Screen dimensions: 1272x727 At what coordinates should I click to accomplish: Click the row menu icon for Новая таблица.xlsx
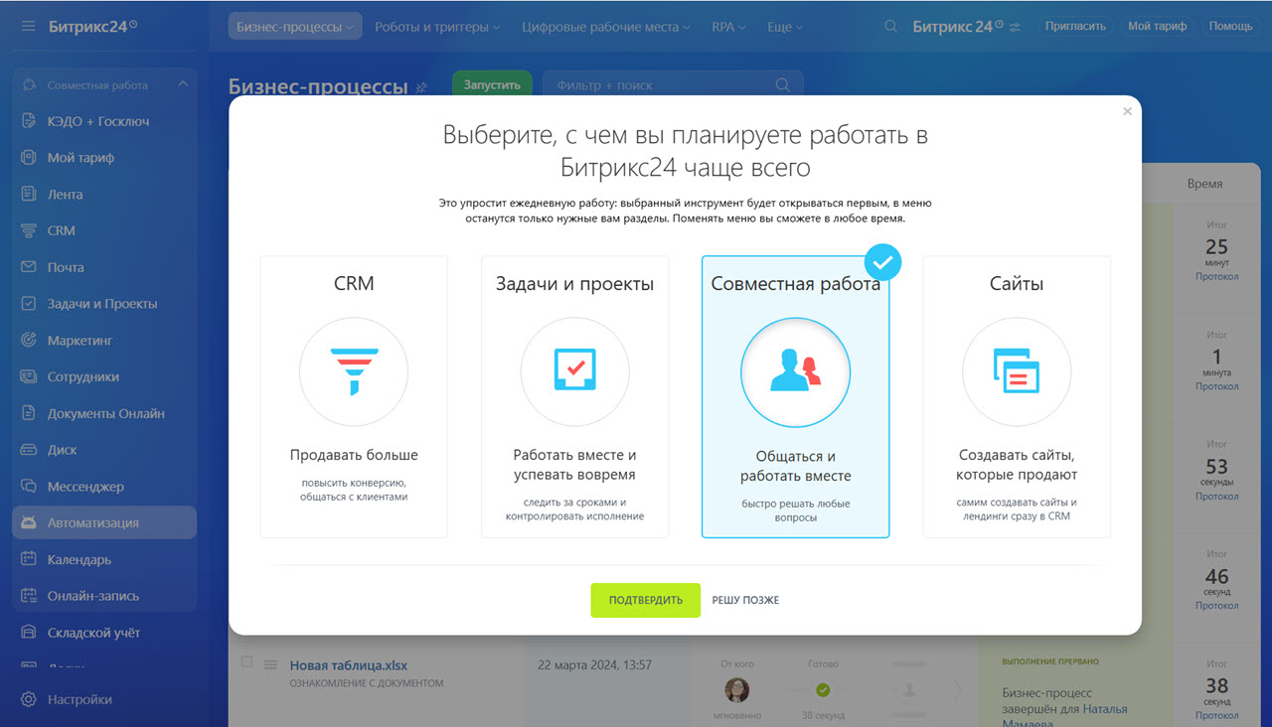270,664
